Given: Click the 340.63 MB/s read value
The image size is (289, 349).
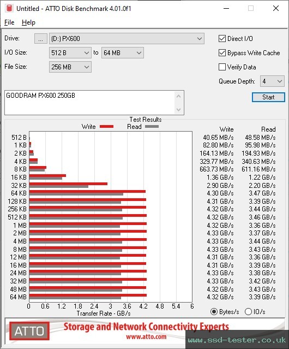Looking at the screenshot, I should pyautogui.click(x=258, y=161).
